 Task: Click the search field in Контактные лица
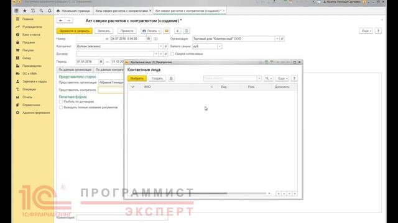click(x=230, y=79)
